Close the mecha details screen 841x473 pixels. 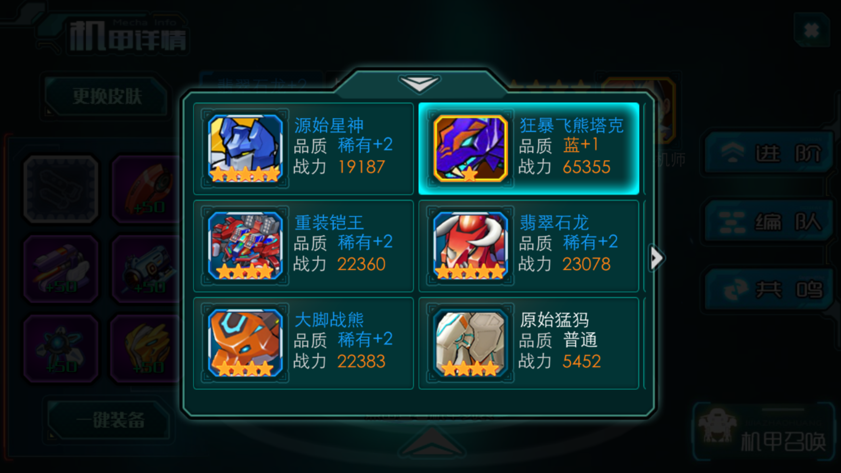tap(811, 31)
